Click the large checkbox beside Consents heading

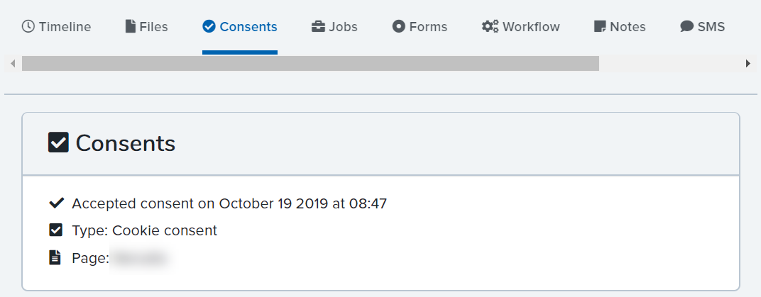tap(58, 143)
